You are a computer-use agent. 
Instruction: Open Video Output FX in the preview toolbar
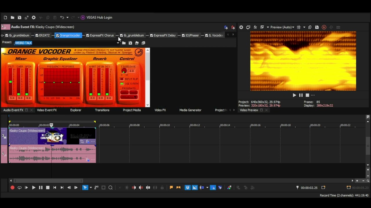[x=255, y=27]
